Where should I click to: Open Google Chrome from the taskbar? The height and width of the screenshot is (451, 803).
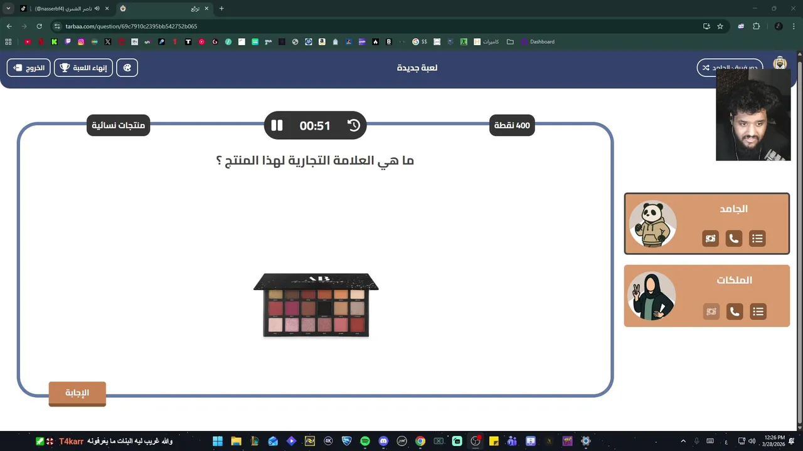[420, 441]
